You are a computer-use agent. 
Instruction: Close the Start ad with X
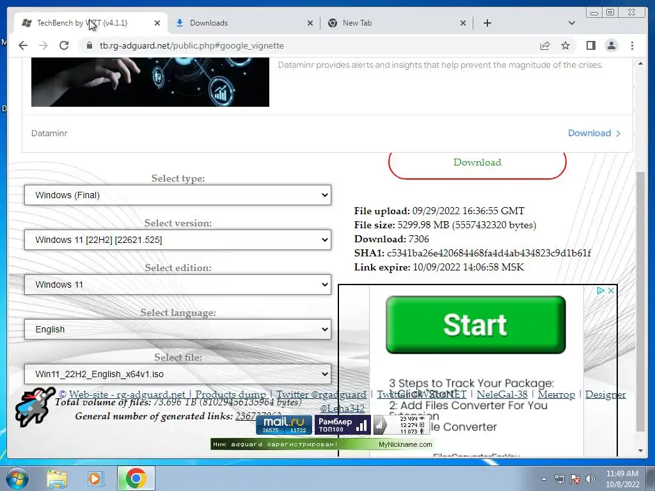click(611, 291)
